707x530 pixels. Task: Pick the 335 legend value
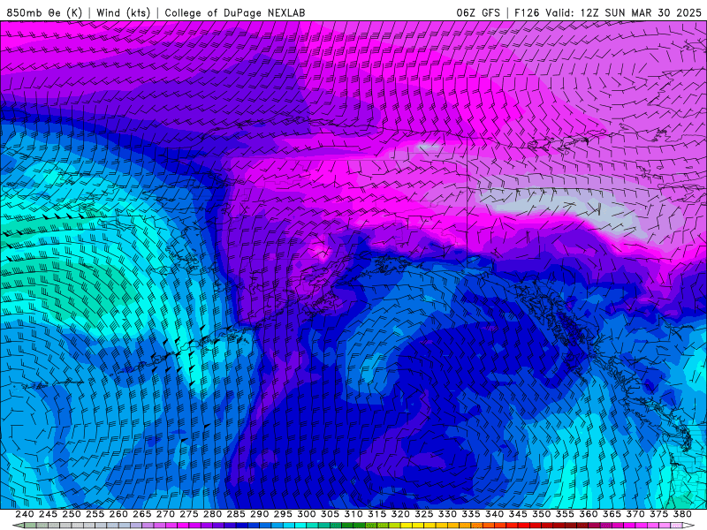(x=471, y=514)
